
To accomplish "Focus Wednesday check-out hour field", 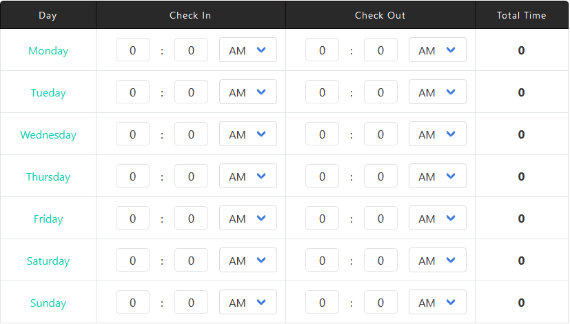I will 322,134.
